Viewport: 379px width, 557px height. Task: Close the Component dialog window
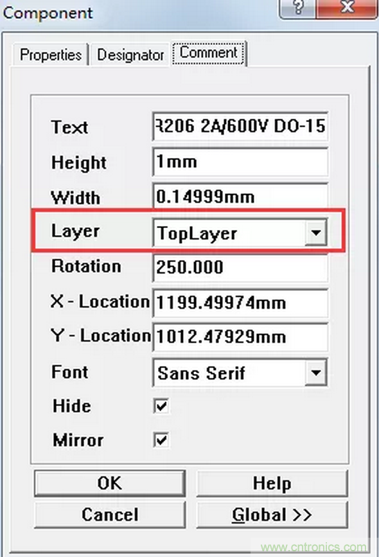[347, 7]
